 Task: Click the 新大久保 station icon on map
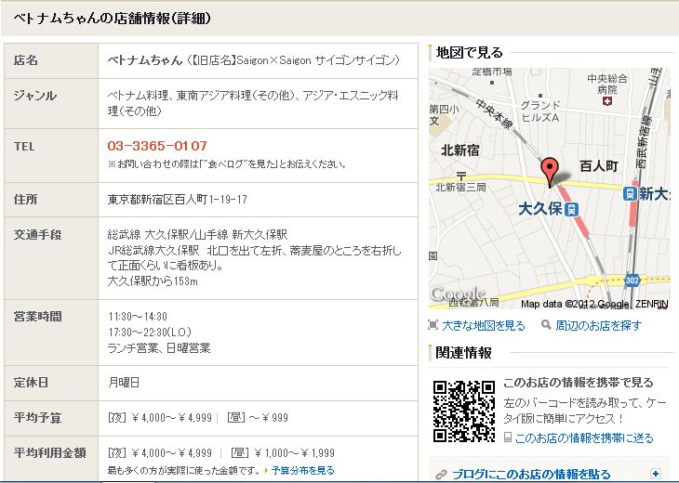[631, 193]
